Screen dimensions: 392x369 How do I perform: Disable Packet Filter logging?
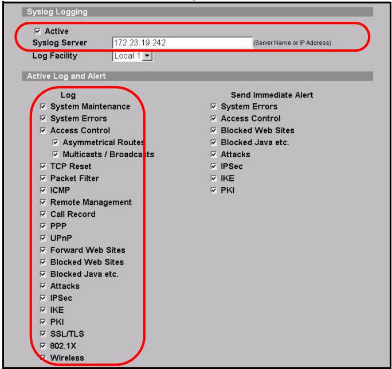[x=43, y=178]
